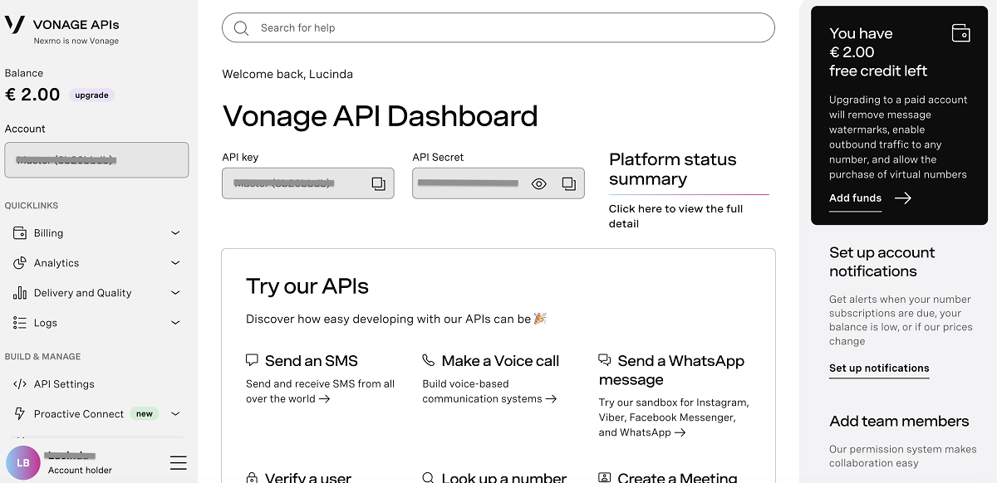
Task: Click the Create a Meeting icon
Action: coord(605,478)
